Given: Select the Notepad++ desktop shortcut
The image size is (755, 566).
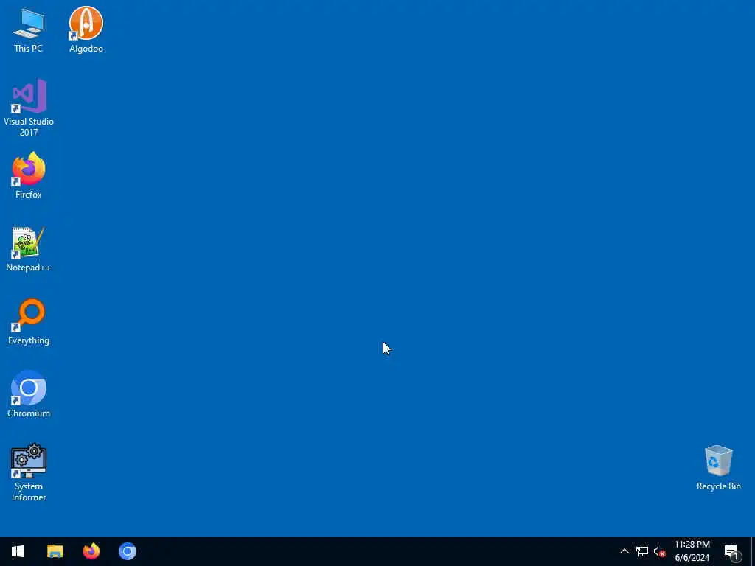Looking at the screenshot, I should coord(29,249).
